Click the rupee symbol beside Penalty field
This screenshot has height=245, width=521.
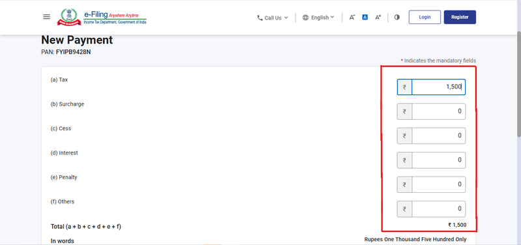(x=404, y=184)
